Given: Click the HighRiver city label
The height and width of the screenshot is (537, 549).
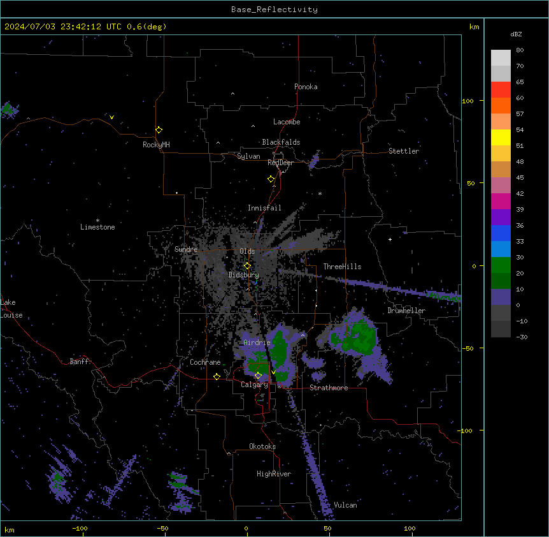Looking at the screenshot, I should click(274, 474).
